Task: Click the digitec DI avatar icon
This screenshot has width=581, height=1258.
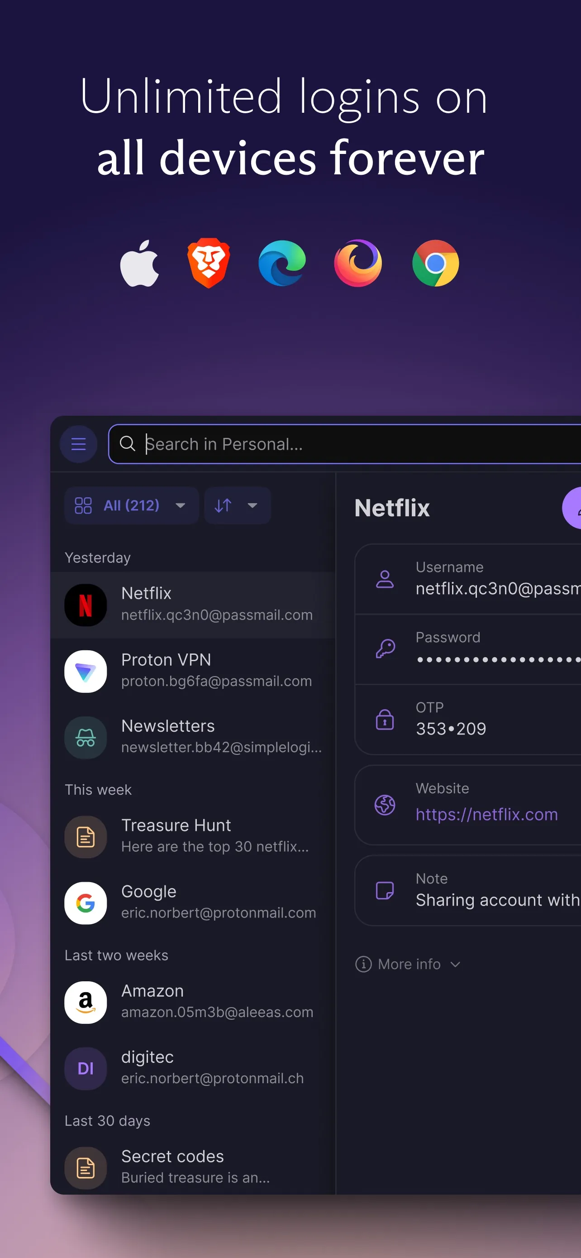Action: [86, 1069]
